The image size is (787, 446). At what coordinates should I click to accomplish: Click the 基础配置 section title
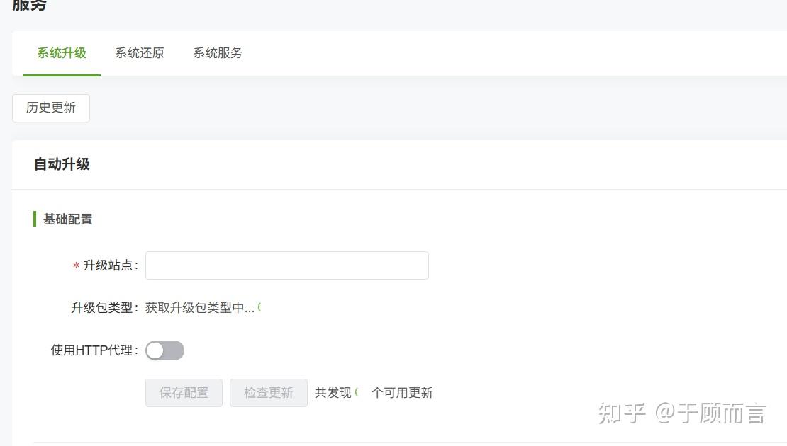(67, 219)
